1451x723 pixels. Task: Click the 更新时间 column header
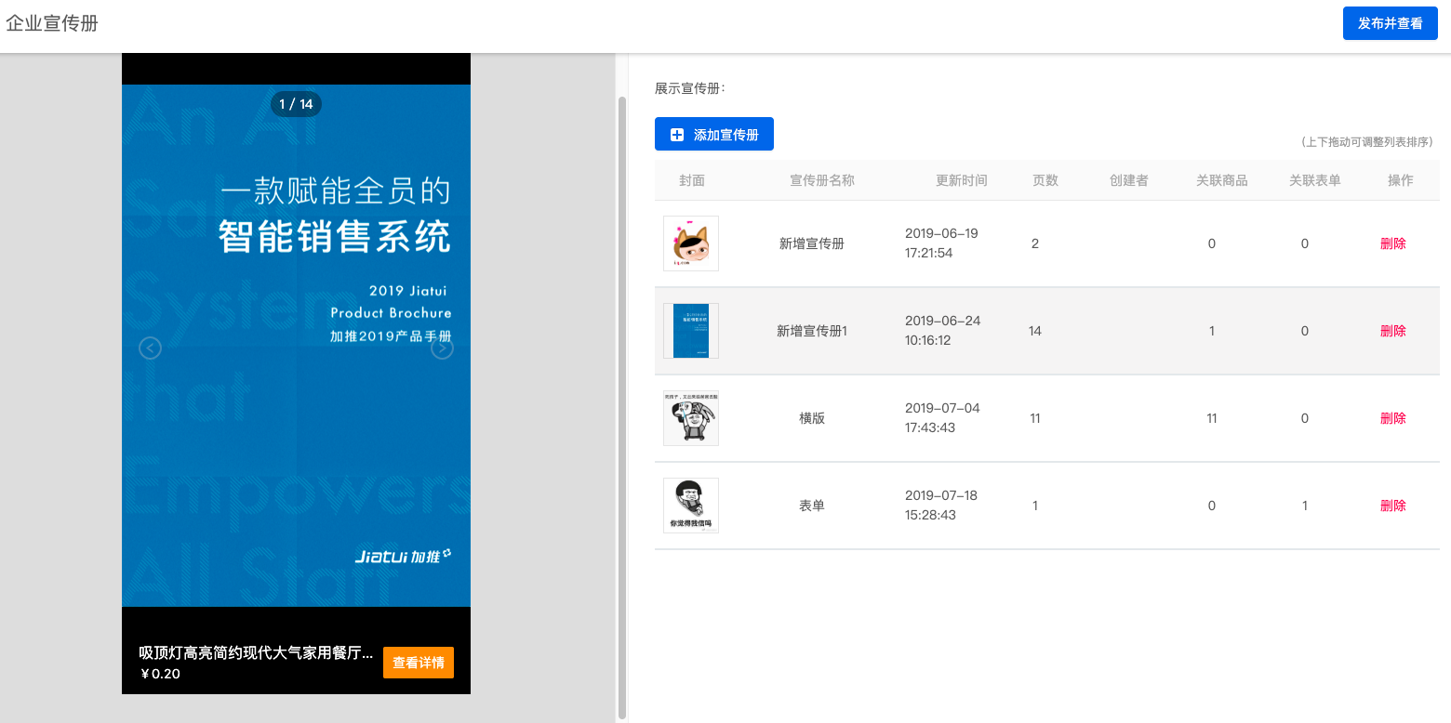click(962, 180)
